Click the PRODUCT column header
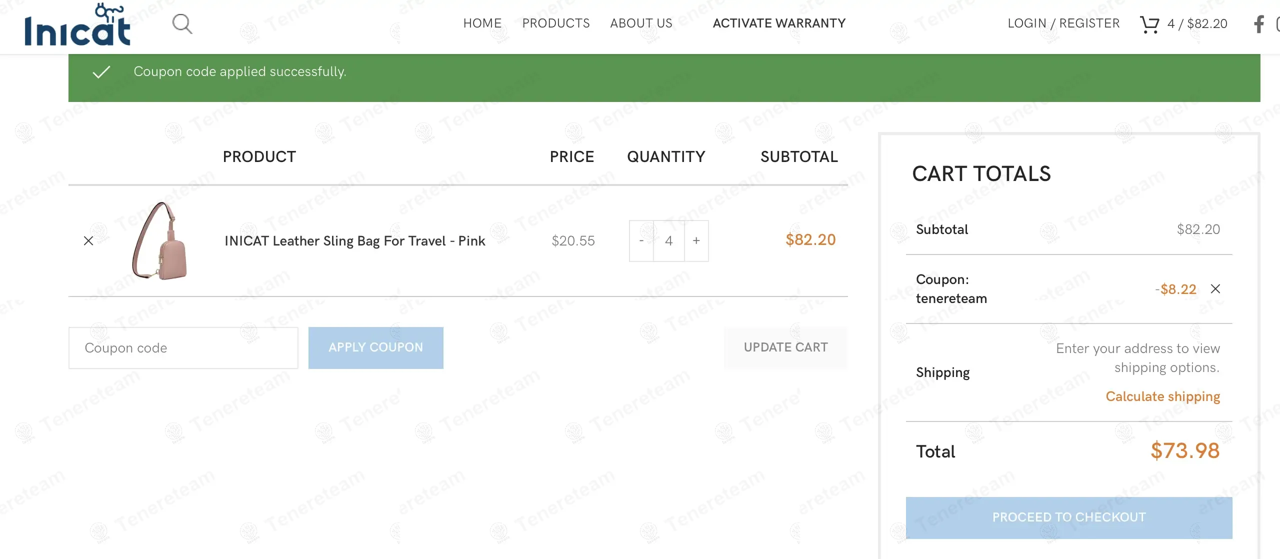The height and width of the screenshot is (559, 1280). [x=259, y=157]
